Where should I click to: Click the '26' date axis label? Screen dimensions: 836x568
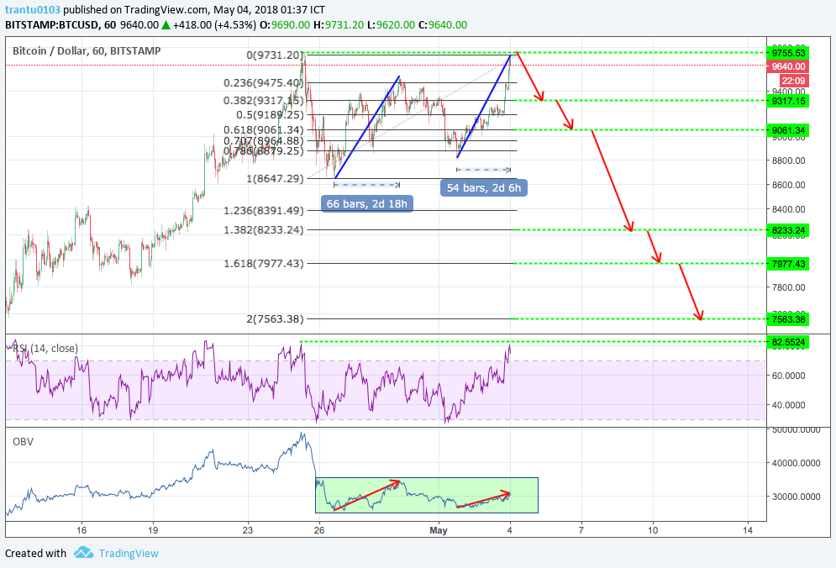point(318,530)
